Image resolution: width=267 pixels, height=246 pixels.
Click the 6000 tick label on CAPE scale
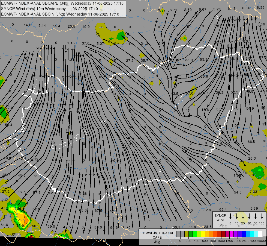[262, 241]
